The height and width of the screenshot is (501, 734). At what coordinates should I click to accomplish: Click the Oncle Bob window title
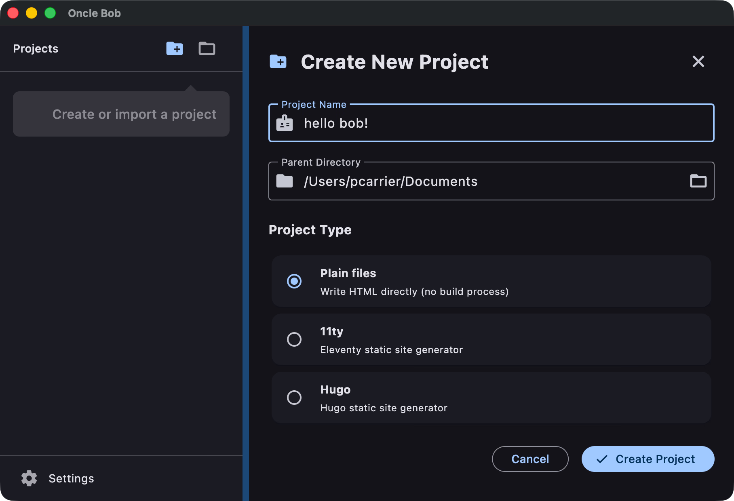(94, 13)
